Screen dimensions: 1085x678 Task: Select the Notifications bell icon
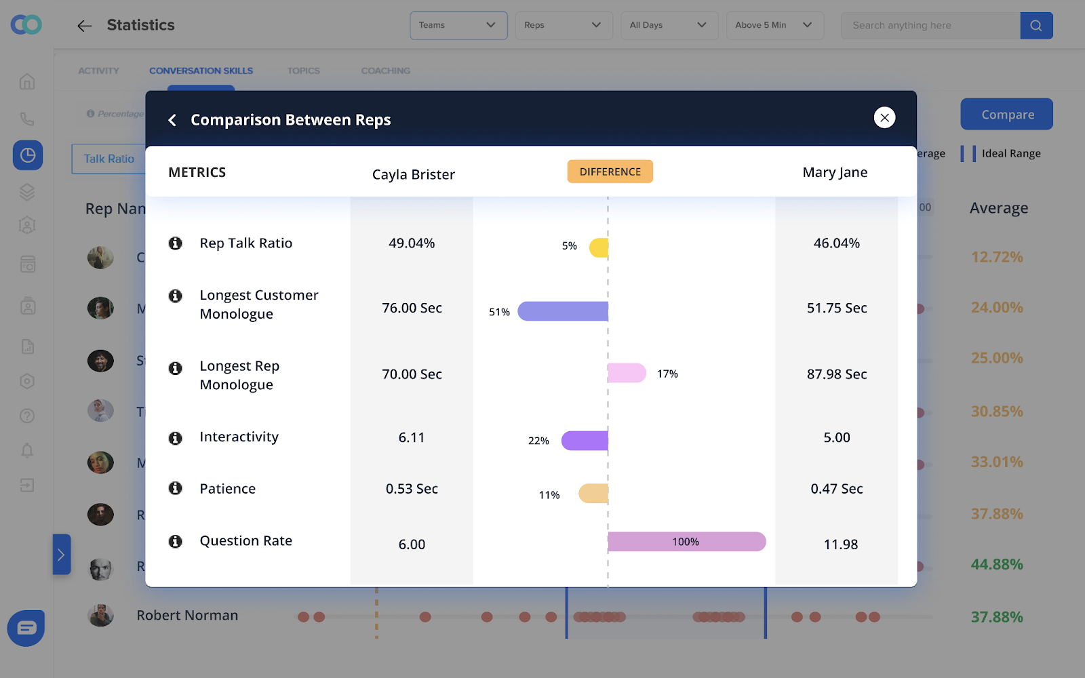tap(26, 450)
